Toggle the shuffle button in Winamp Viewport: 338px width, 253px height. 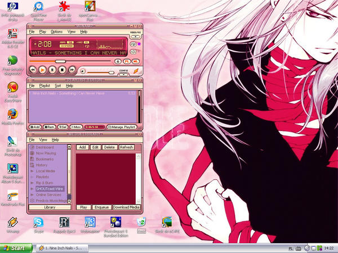click(134, 52)
